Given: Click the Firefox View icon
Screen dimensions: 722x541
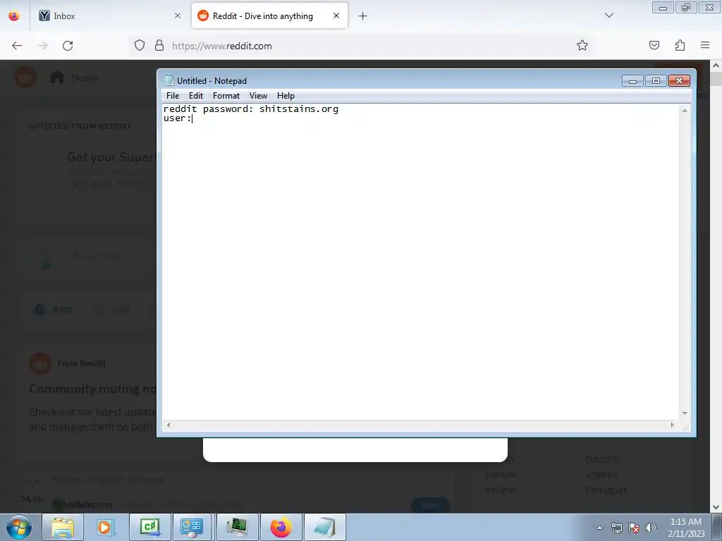Looking at the screenshot, I should coord(14,16).
